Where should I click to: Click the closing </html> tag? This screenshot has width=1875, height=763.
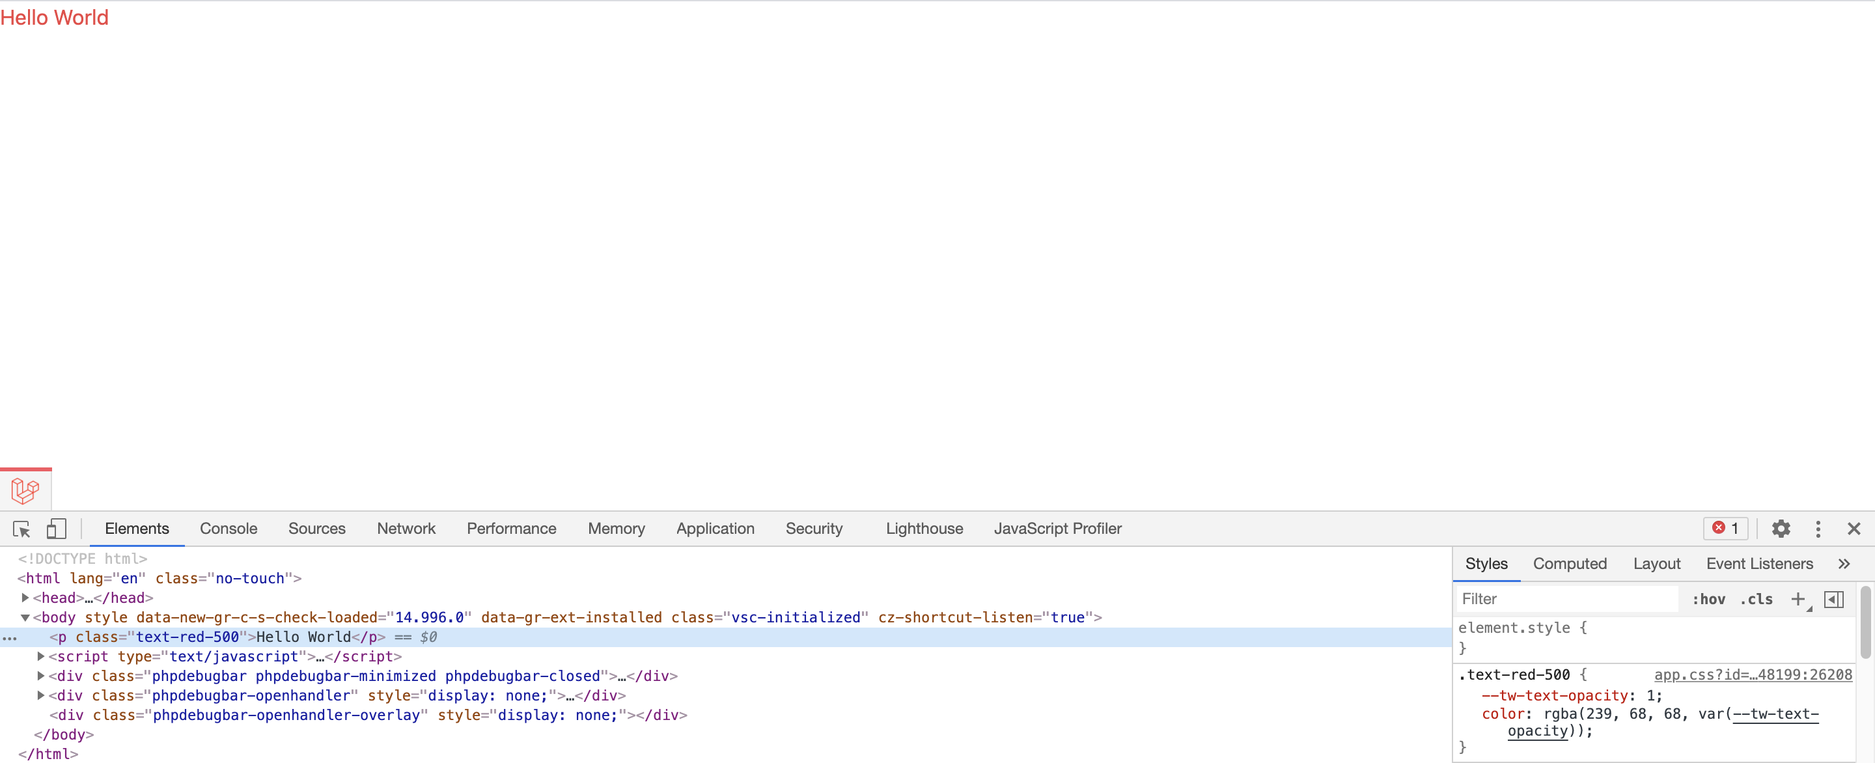(x=48, y=753)
